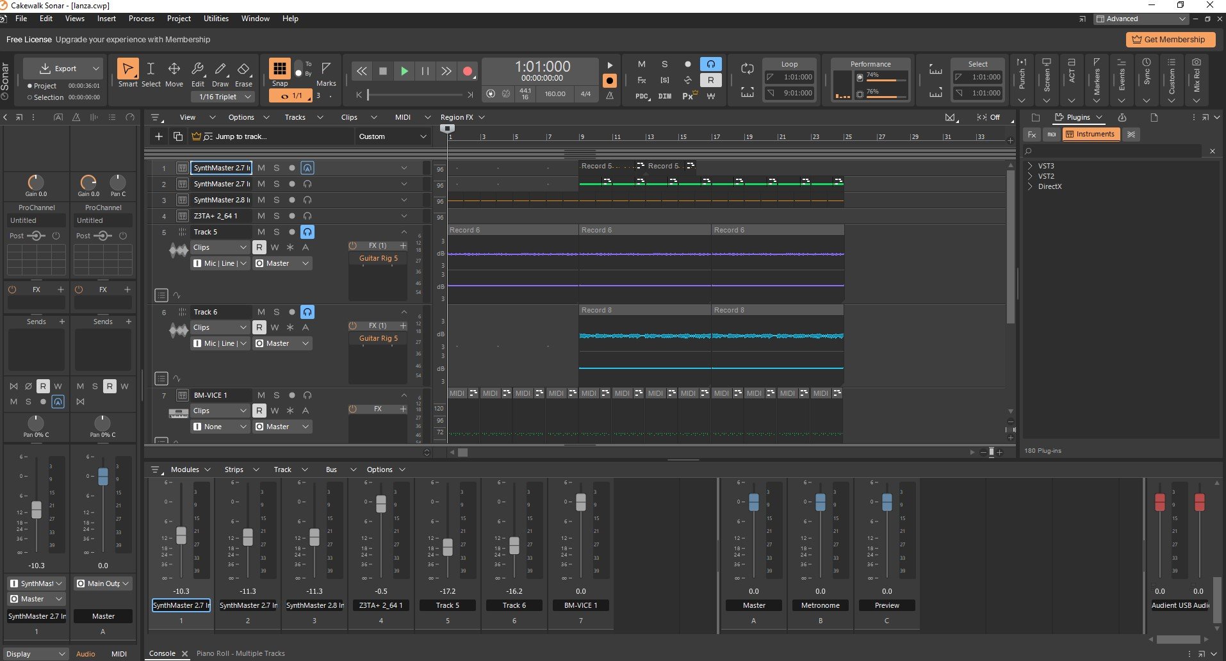The height and width of the screenshot is (661, 1226).
Task: Click the Master bus volume fader
Action: pos(754,502)
